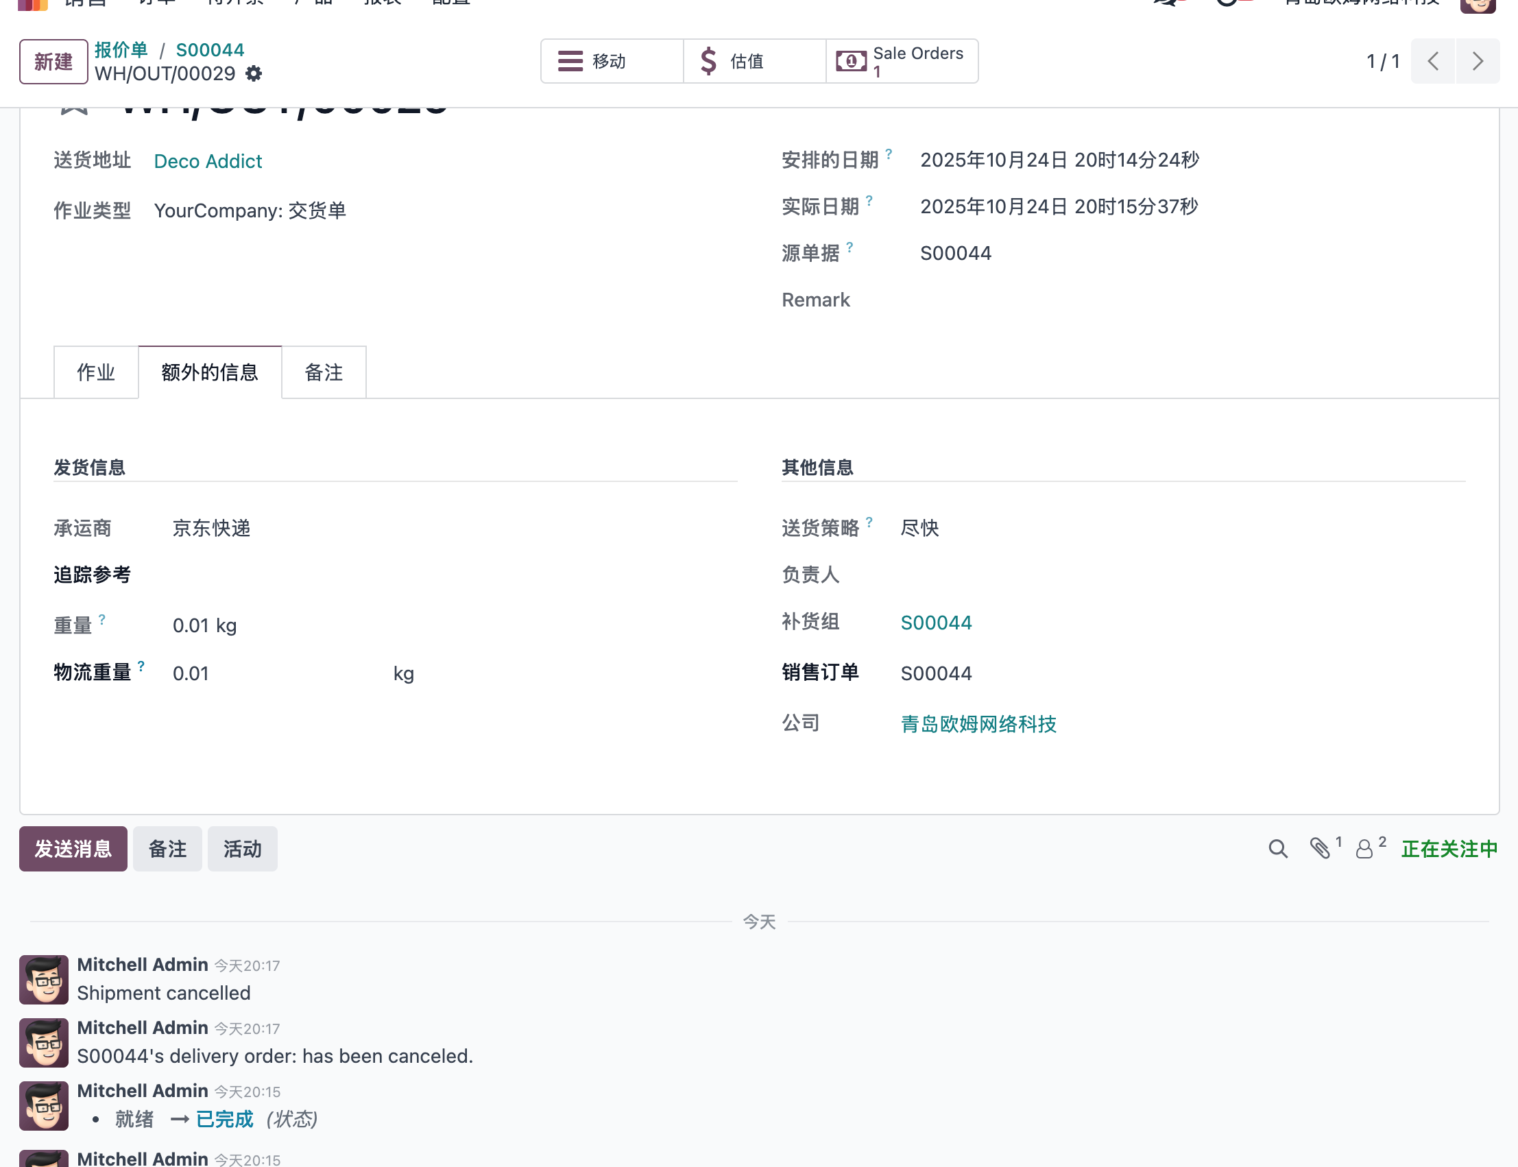Click the gear settings icon beside WH/OUT/00029
The width and height of the screenshot is (1518, 1167).
[x=254, y=73]
